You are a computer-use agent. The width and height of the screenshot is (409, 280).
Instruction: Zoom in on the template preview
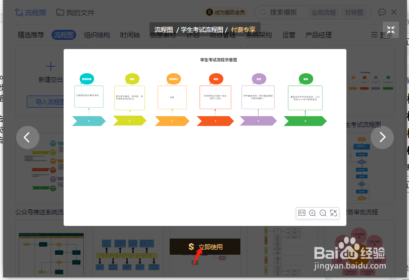(x=312, y=213)
